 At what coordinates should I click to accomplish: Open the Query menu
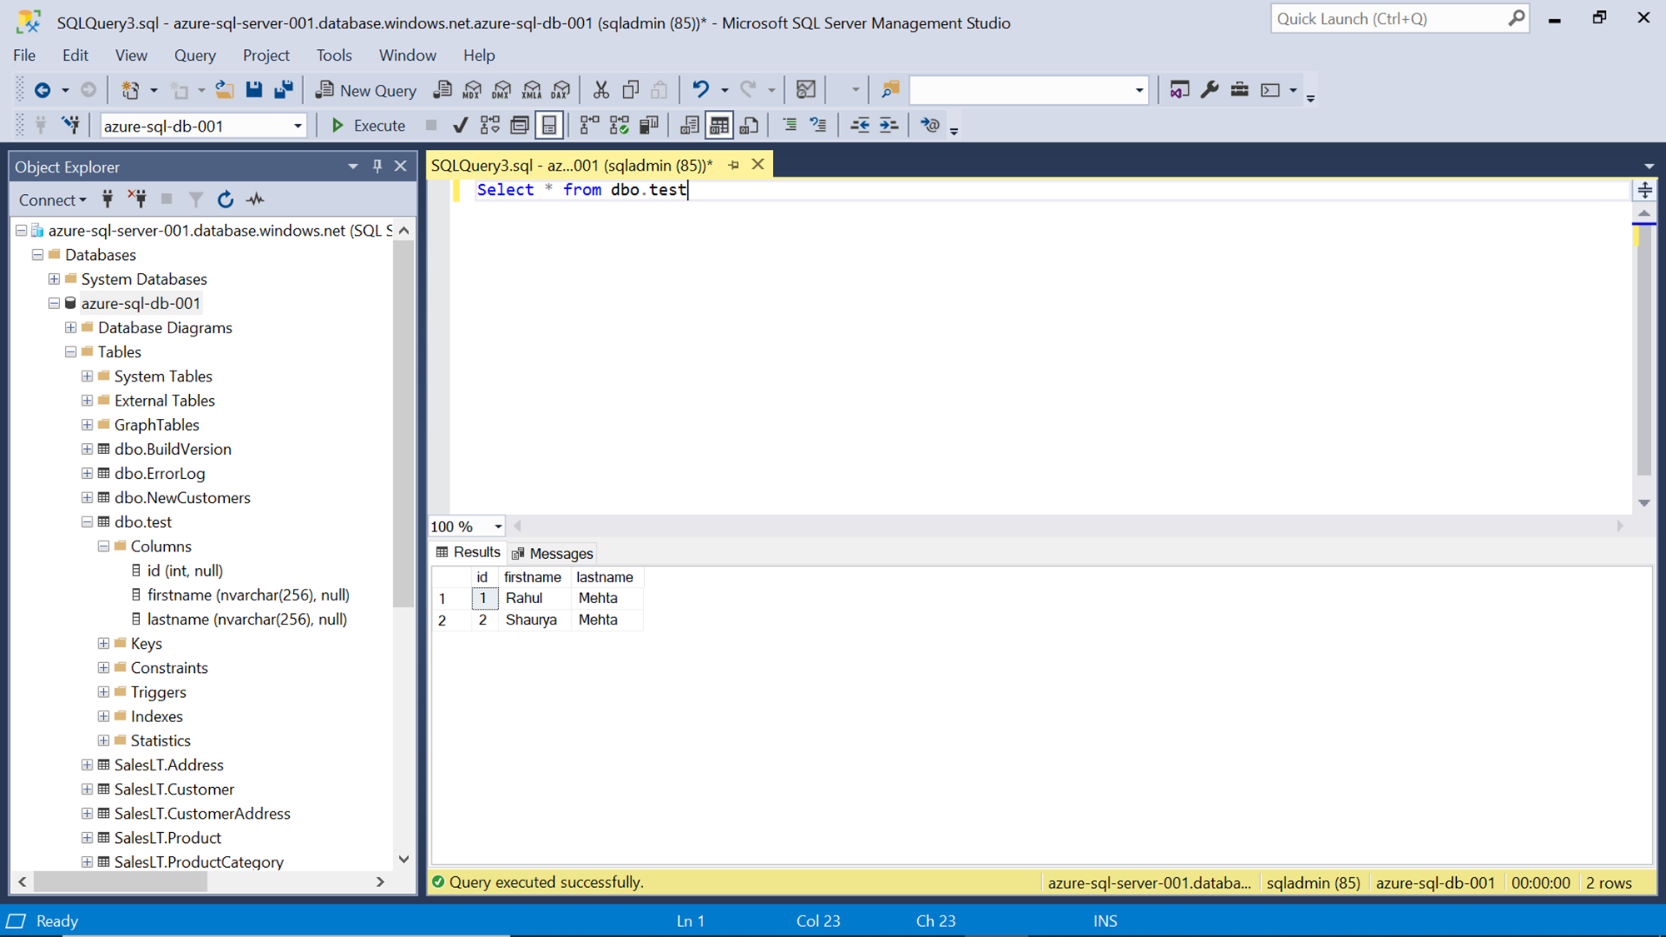coord(194,55)
